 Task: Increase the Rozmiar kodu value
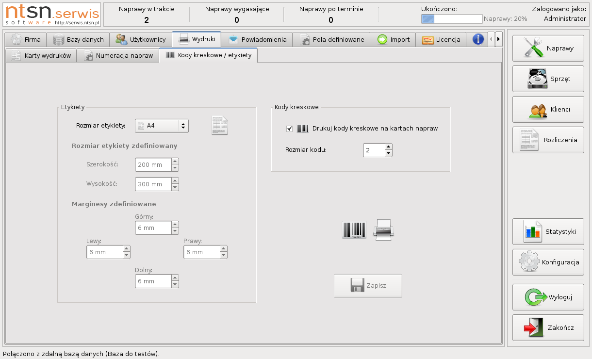388,147
